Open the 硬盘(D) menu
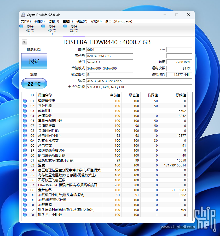 (82, 21)
